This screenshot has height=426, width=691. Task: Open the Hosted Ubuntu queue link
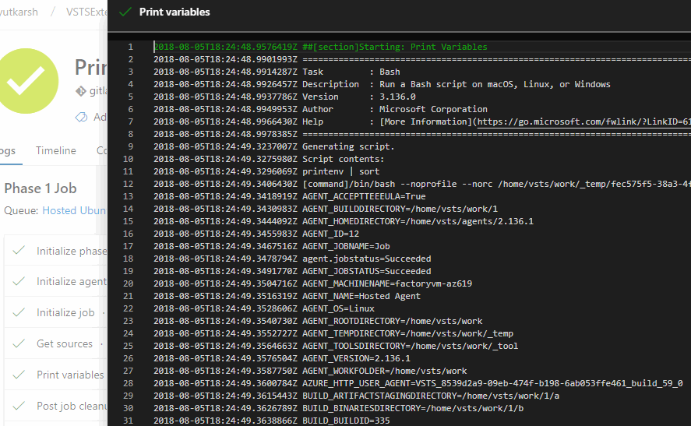pos(75,210)
